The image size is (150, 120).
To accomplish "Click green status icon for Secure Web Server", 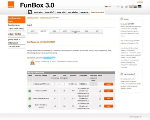I will [30, 106].
